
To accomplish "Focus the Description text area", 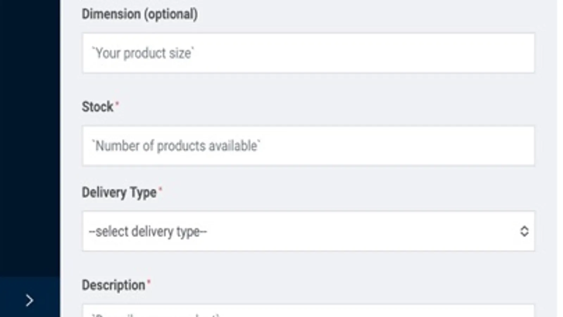I will tap(308, 312).
